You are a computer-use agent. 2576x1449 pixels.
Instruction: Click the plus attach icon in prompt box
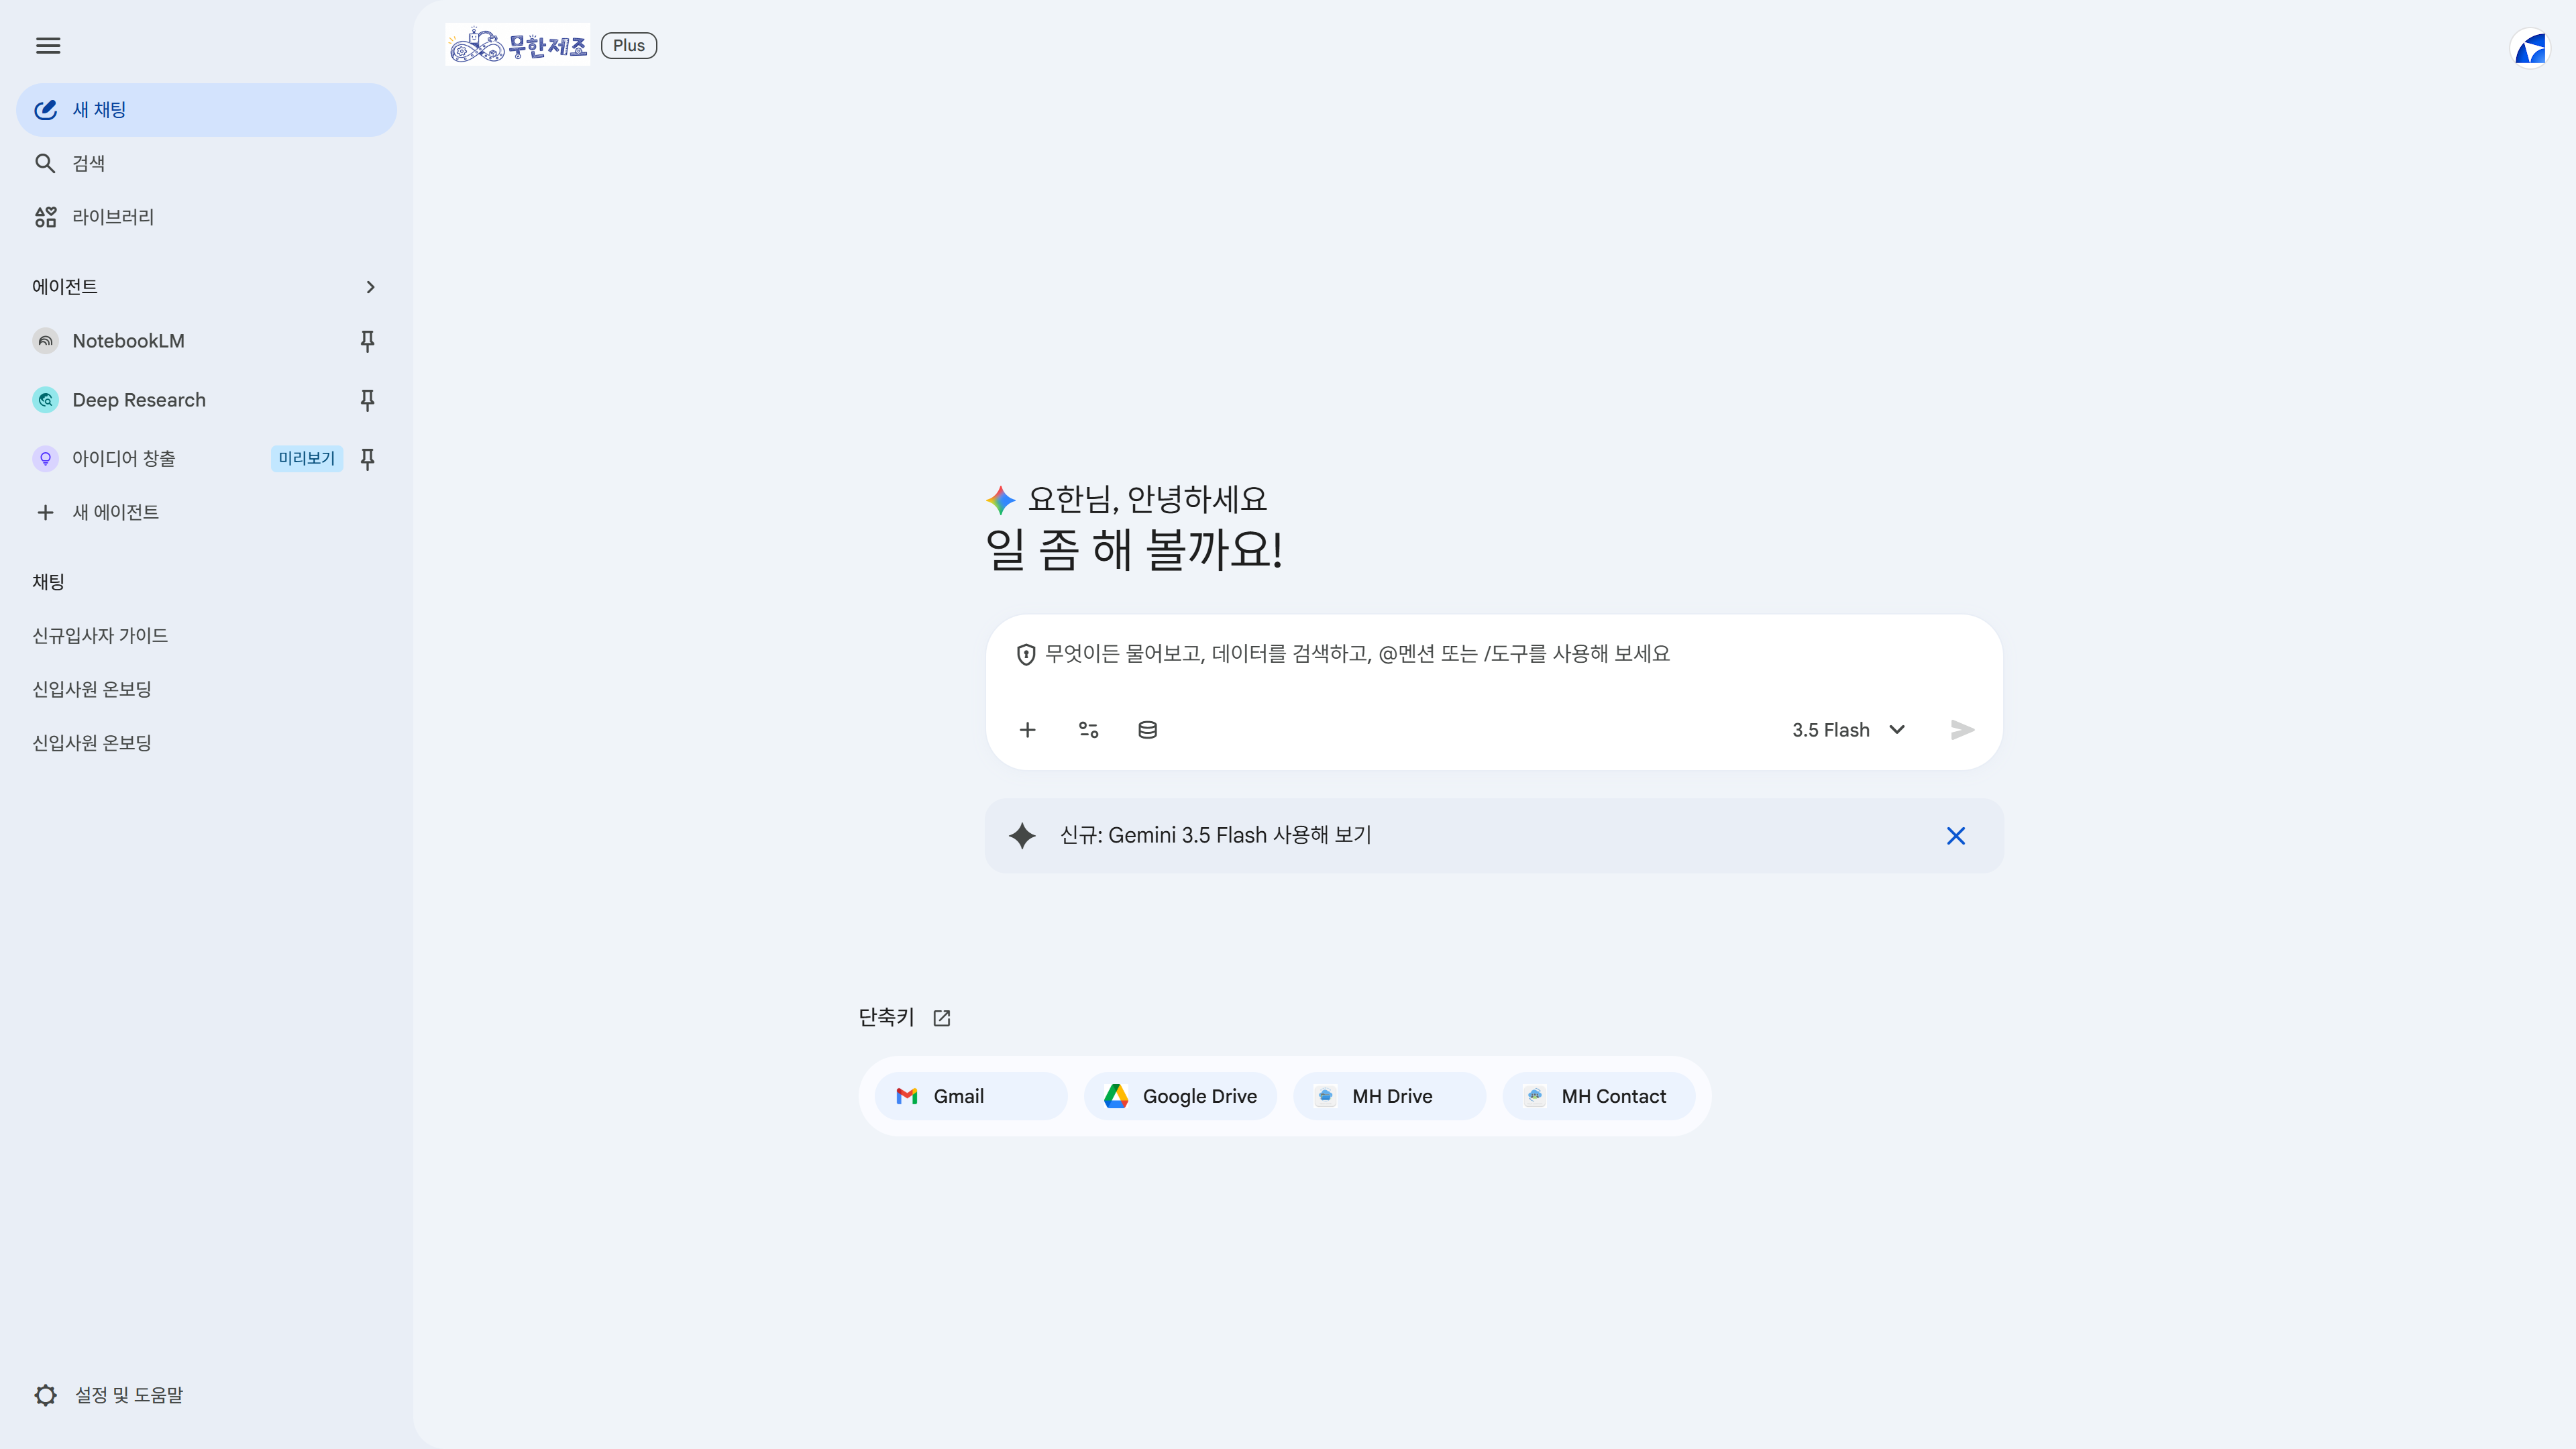[1027, 730]
